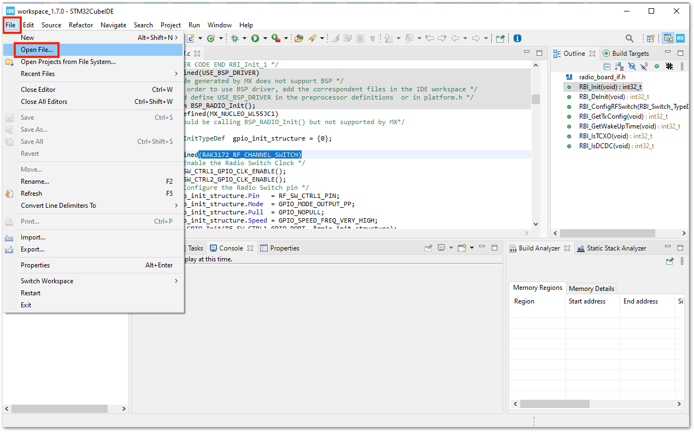Screen dimensions: 694x432
Task: Open the Open Console dropdown arrow
Action: tap(472, 248)
